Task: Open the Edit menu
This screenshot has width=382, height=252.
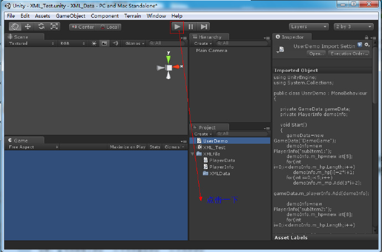Action: [25, 16]
